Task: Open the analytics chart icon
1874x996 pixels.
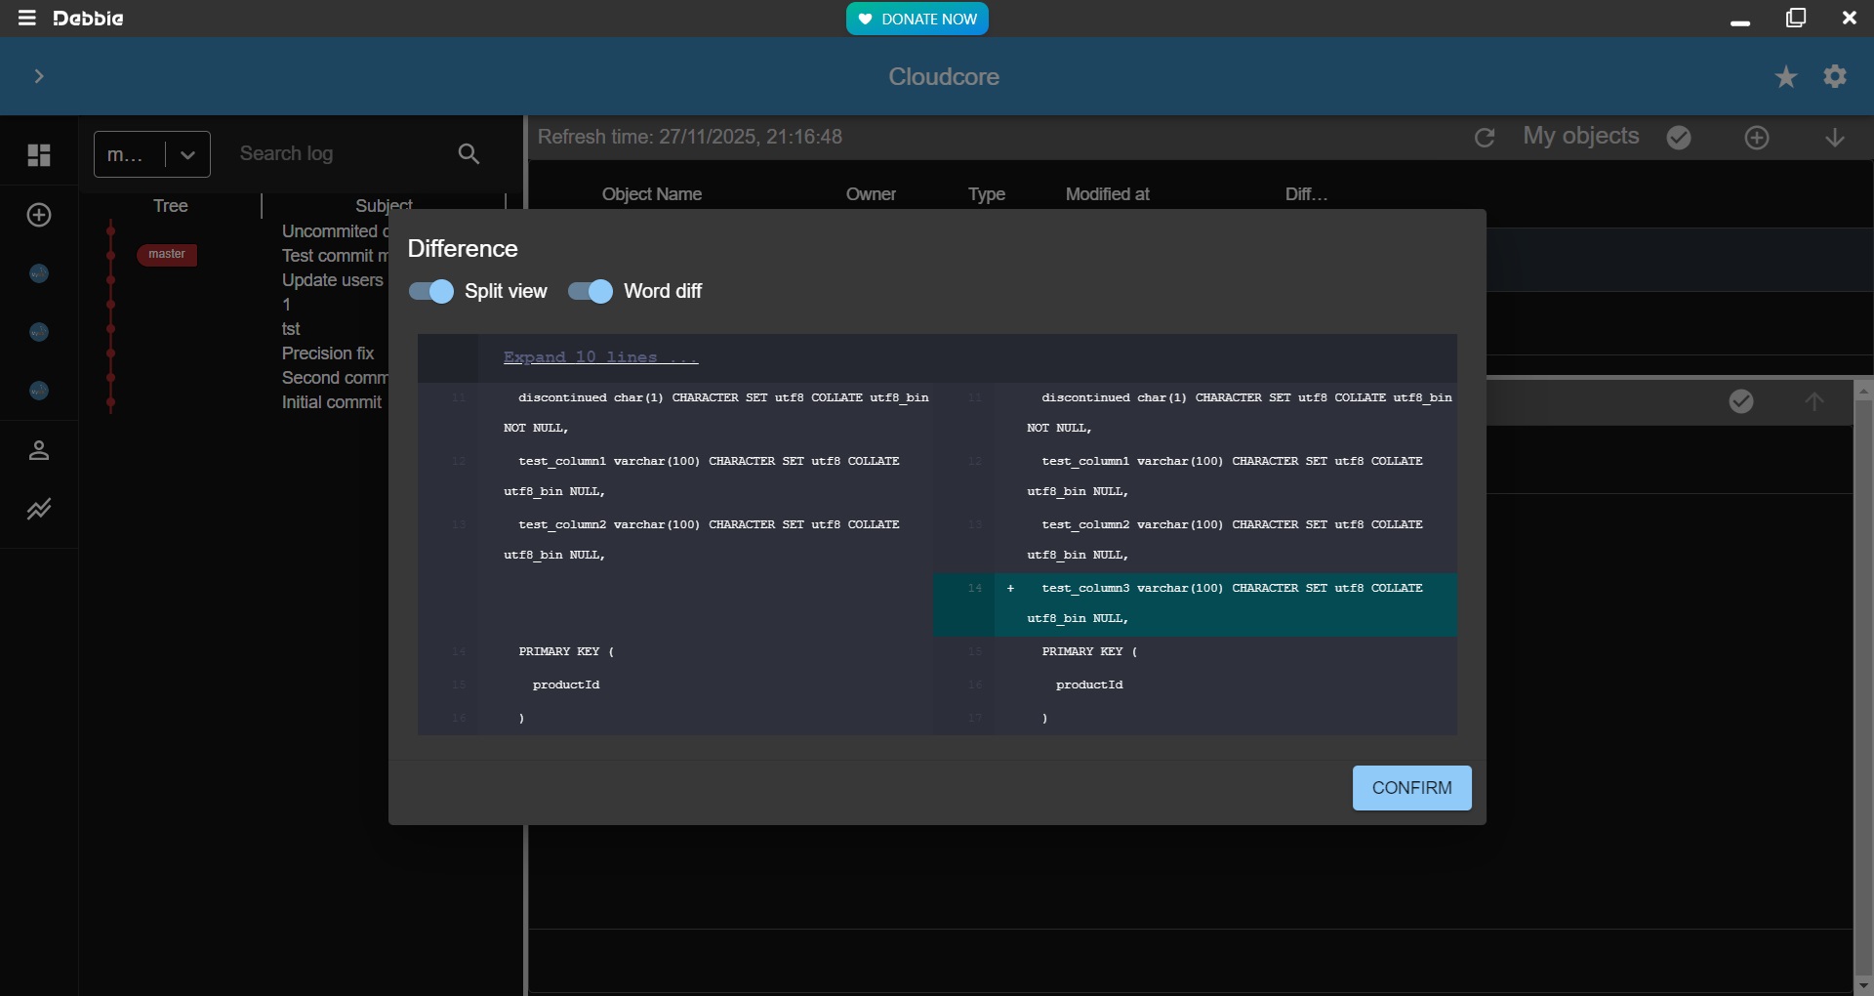Action: pyautogui.click(x=39, y=509)
